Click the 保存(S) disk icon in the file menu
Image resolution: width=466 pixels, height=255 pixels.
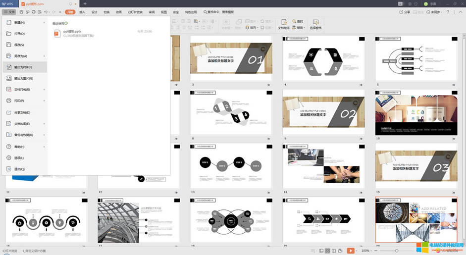pos(9,45)
